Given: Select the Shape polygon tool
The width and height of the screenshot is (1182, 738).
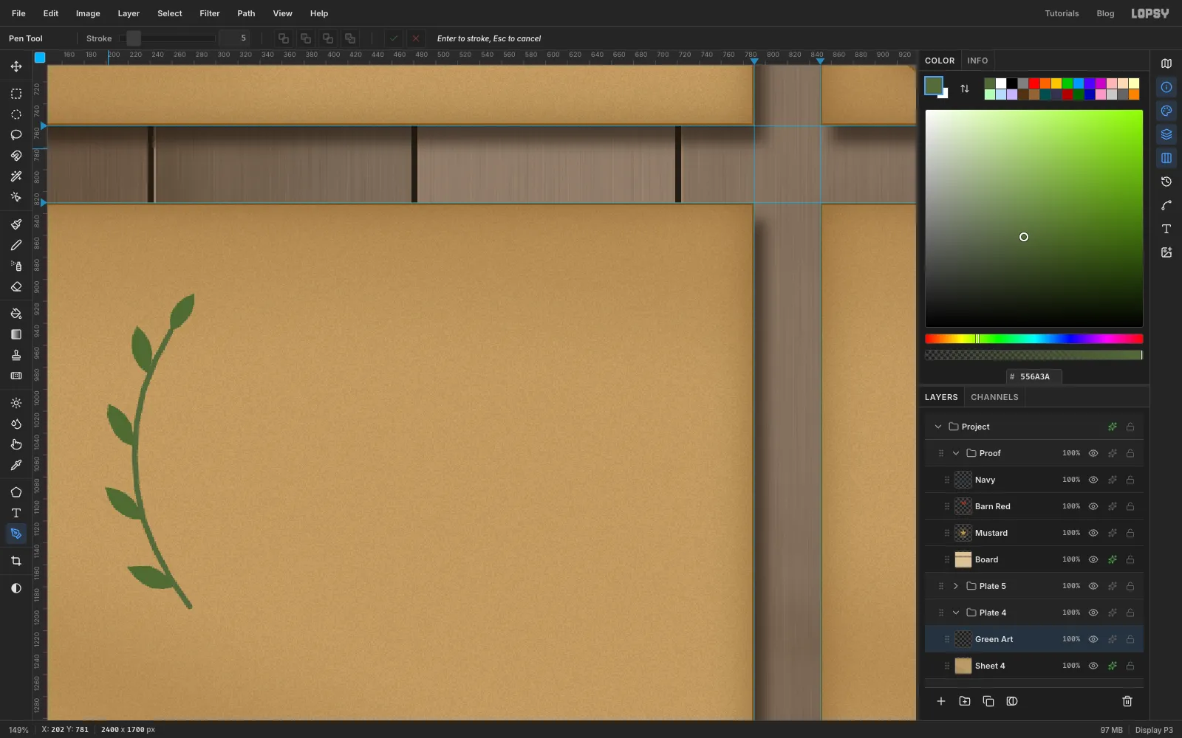Looking at the screenshot, I should click(16, 492).
